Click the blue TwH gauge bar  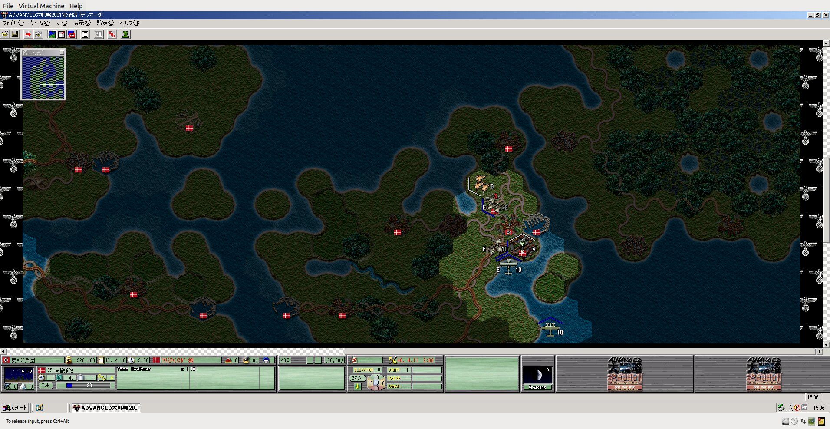click(x=85, y=386)
